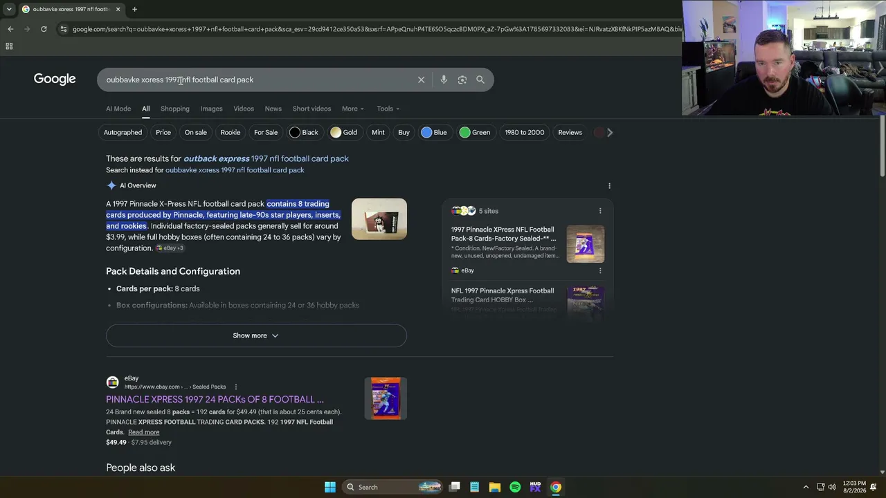Open options for the eBay source card
886x498 pixels.
600,270
